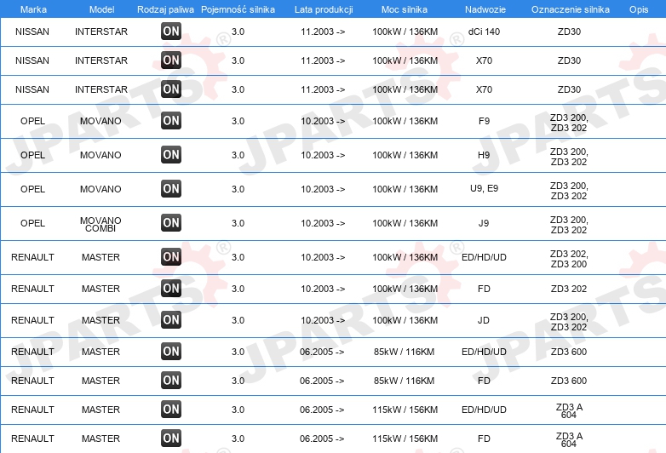Click the Lata produkcji column header
The height and width of the screenshot is (453, 666).
click(x=324, y=9)
